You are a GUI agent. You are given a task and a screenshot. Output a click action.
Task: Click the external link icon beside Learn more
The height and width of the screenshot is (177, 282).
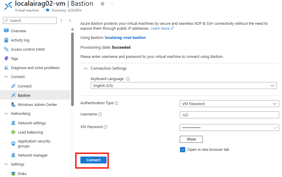172,28
